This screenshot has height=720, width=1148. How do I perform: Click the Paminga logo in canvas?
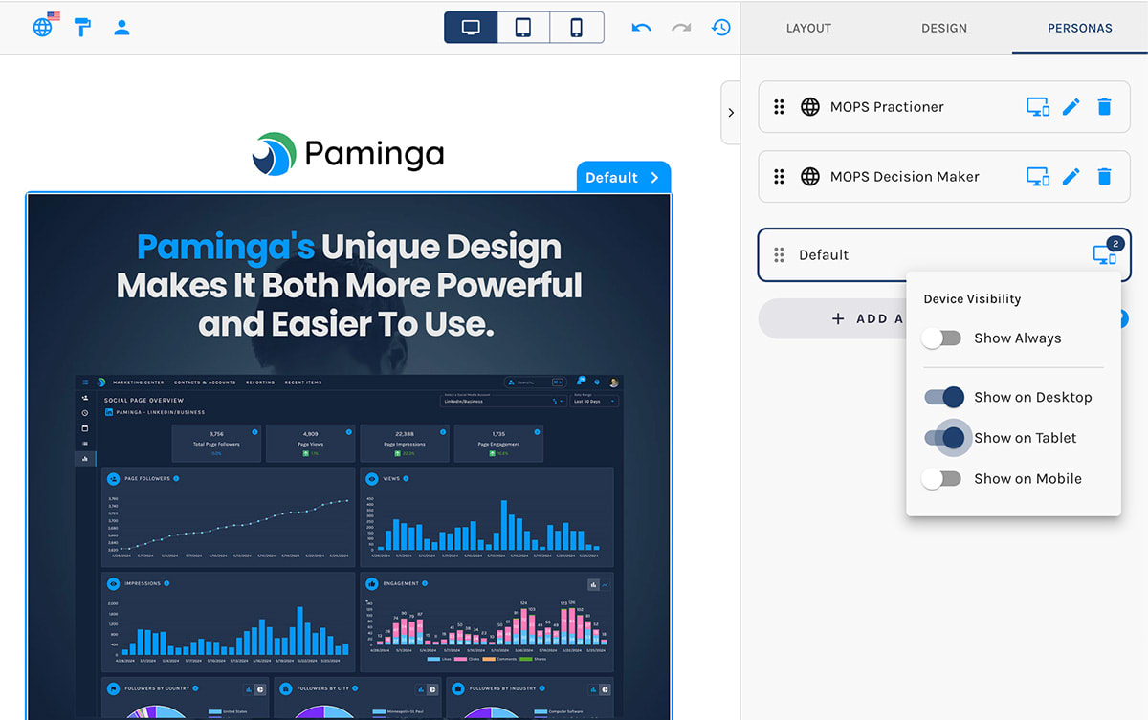tap(348, 154)
